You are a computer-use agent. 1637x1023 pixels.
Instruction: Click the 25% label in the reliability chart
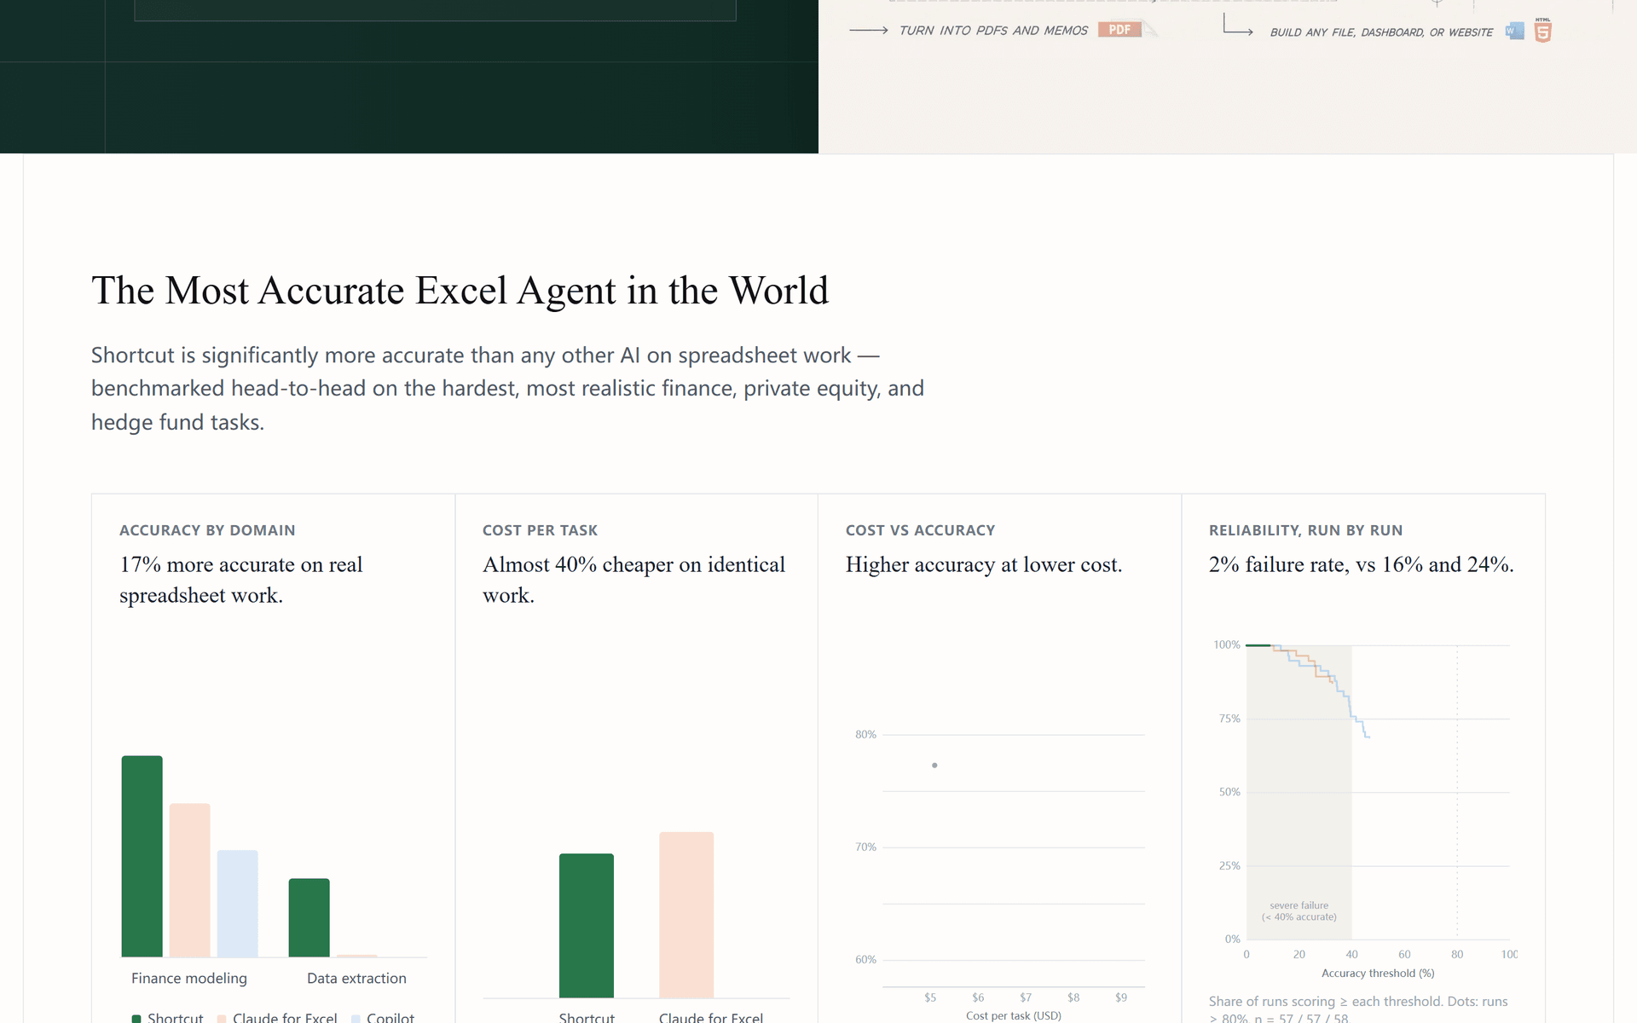(1229, 866)
